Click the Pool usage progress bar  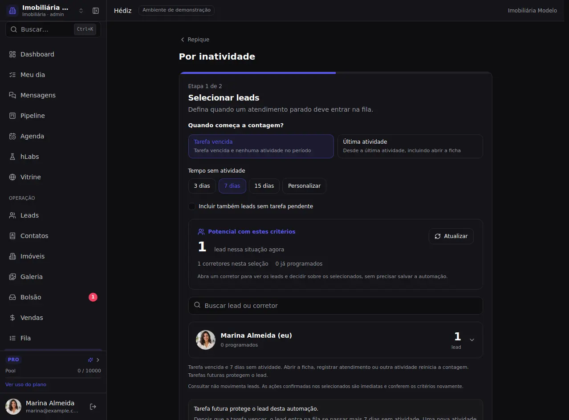point(53,378)
